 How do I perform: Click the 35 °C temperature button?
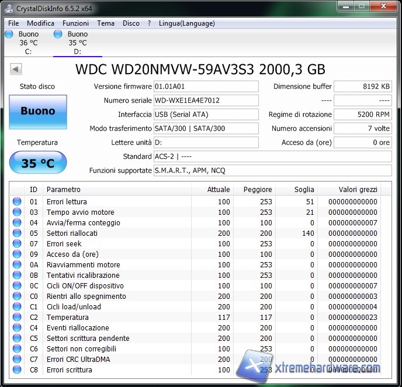point(38,163)
